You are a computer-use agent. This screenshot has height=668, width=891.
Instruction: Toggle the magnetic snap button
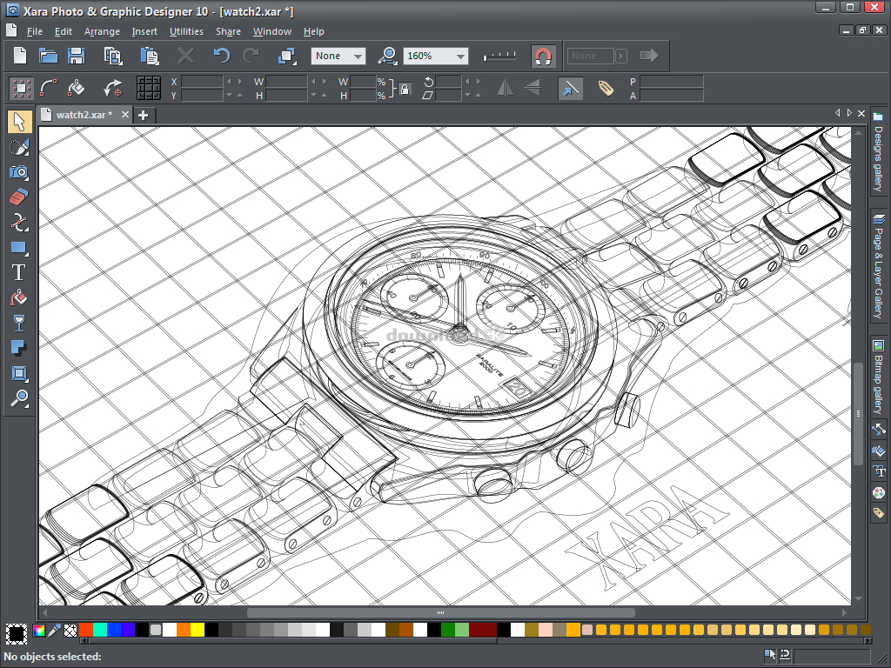[543, 57]
